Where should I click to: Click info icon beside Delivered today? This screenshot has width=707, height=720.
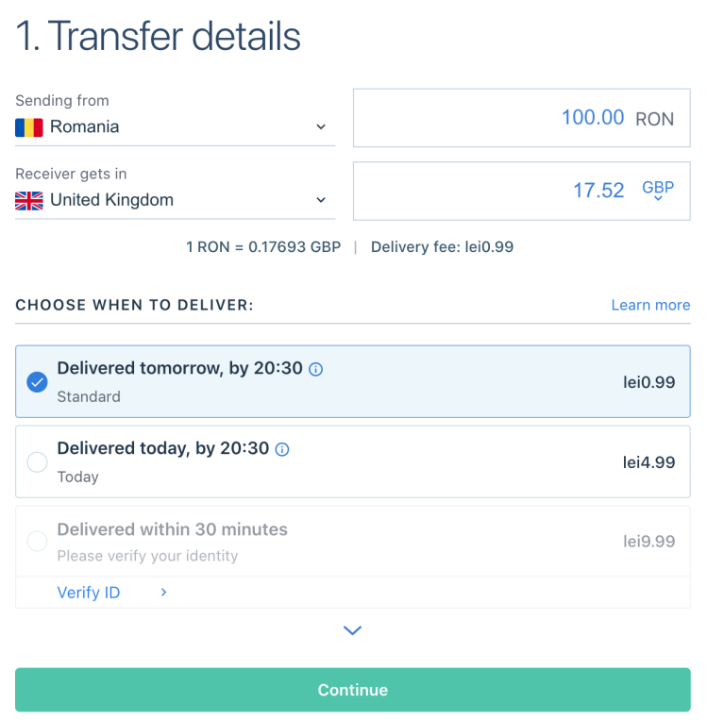282,449
